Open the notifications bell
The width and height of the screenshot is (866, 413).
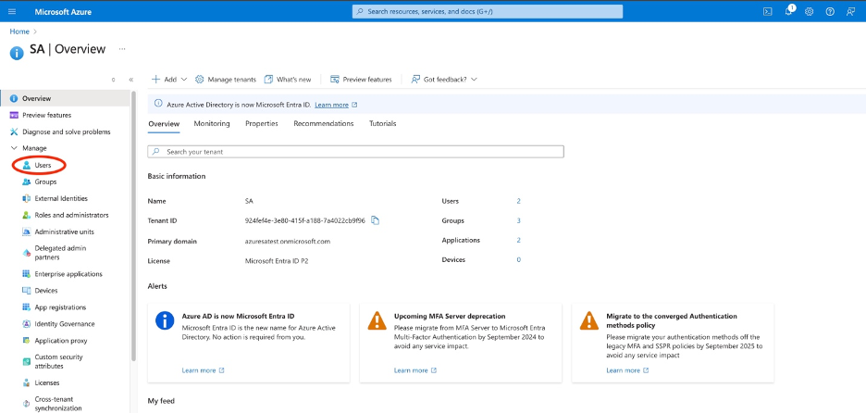click(788, 12)
